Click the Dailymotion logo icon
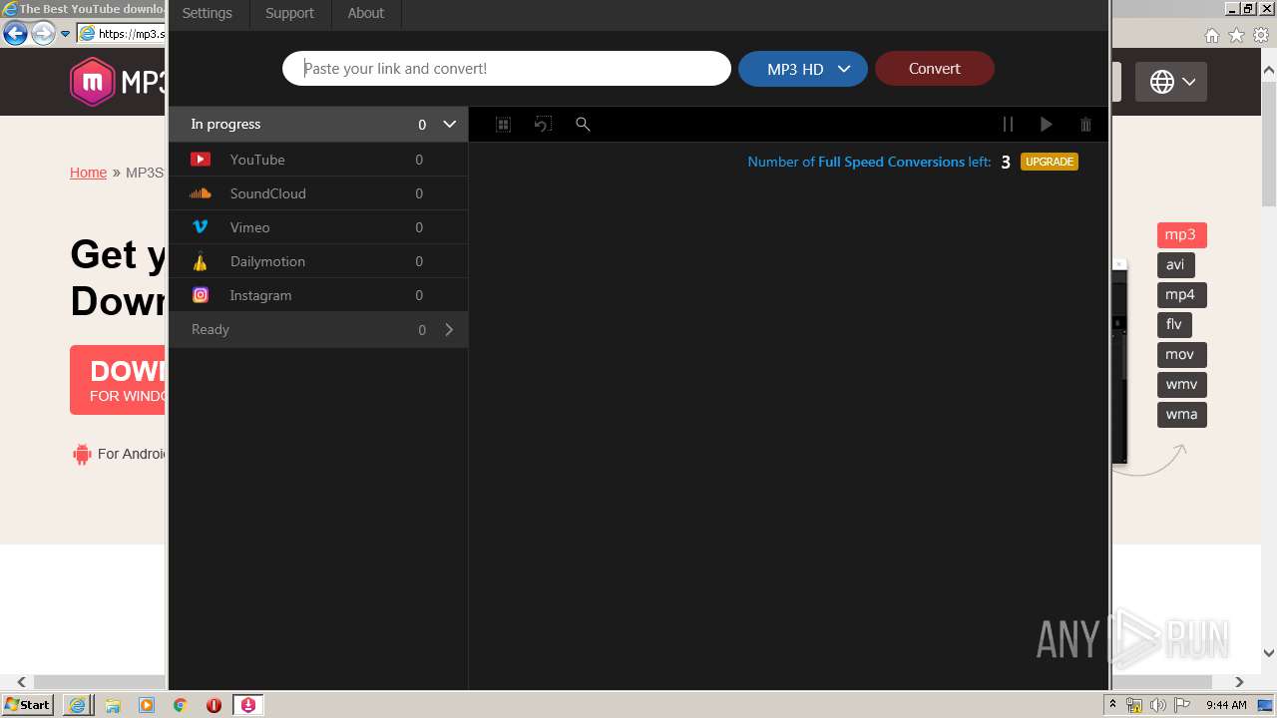 coord(201,261)
